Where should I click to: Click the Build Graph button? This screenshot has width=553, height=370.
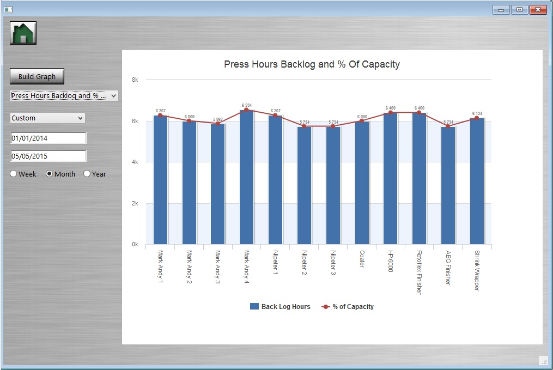[x=37, y=76]
